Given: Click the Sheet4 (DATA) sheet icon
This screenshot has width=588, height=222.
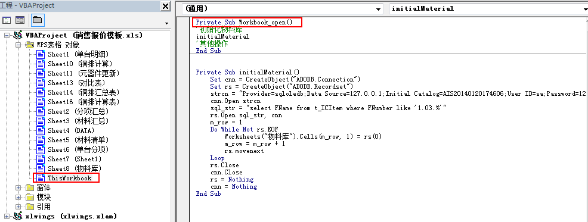Looking at the screenshot, I should pos(41,131).
